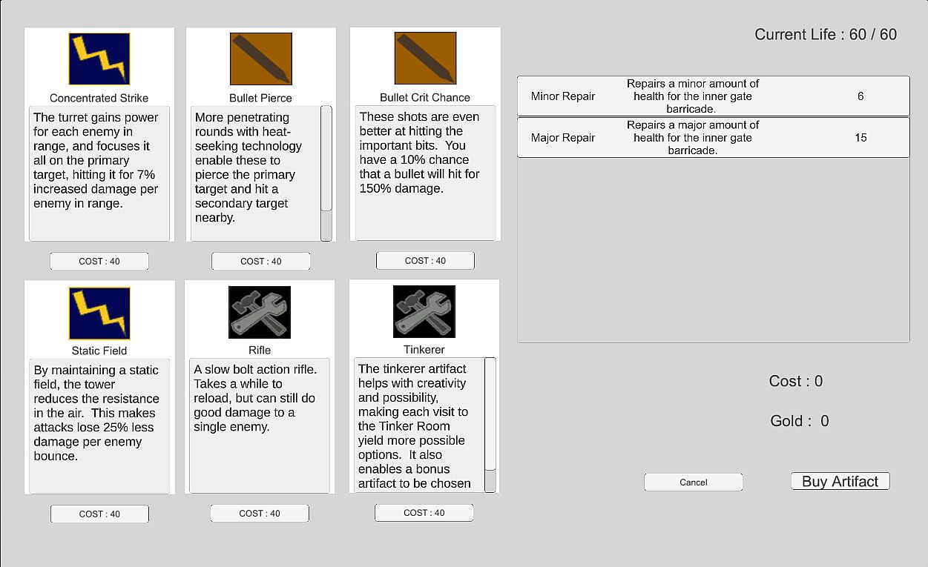928x567 pixels.
Task: Click the Buy Artifact button
Action: [840, 482]
